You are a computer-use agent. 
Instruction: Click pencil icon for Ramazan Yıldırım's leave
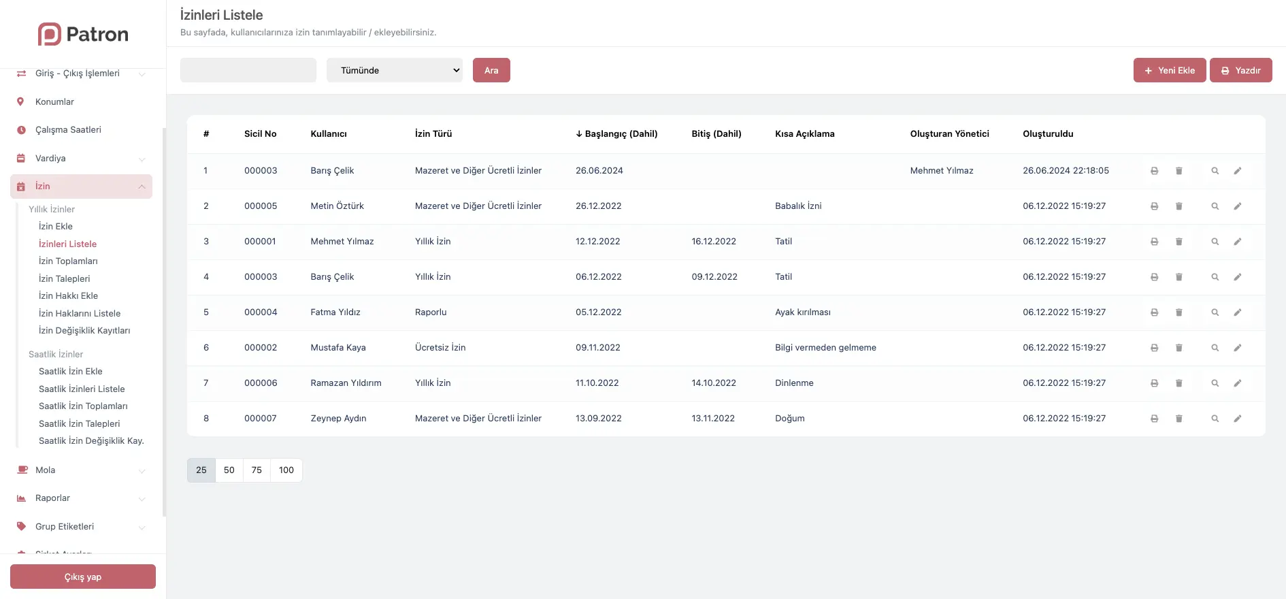(x=1237, y=383)
